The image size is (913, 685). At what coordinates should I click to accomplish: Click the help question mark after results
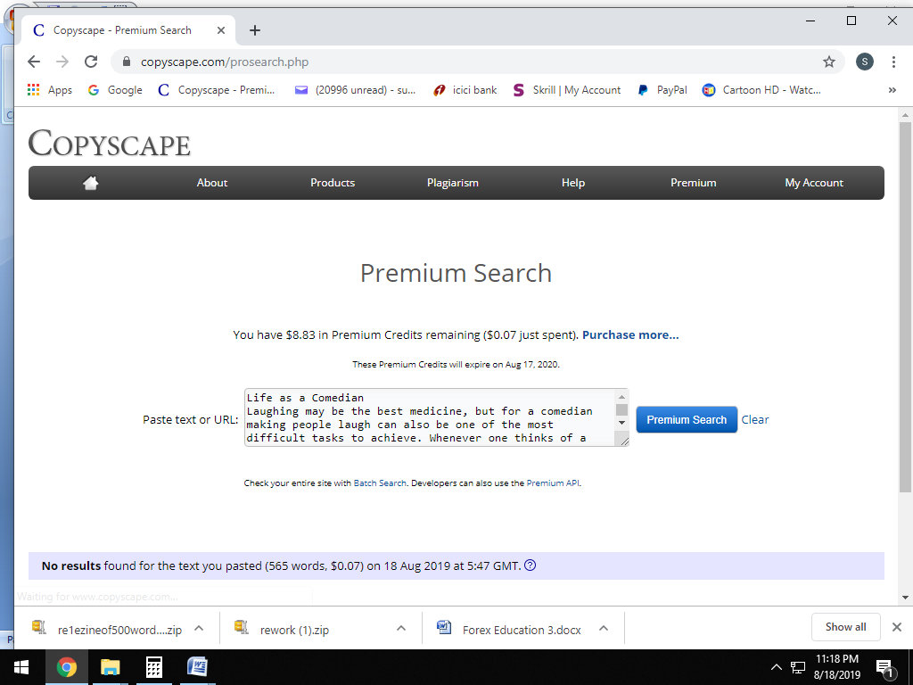(530, 565)
